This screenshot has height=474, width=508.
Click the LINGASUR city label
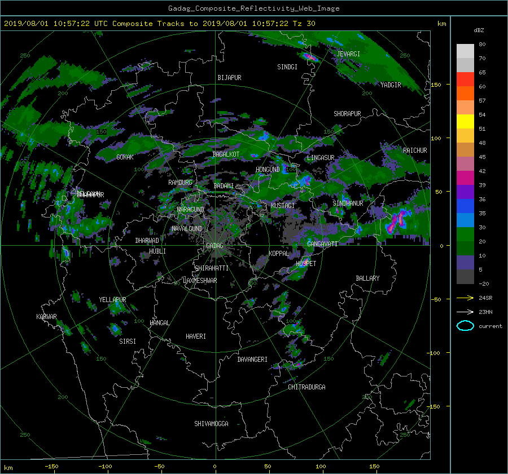[321, 158]
